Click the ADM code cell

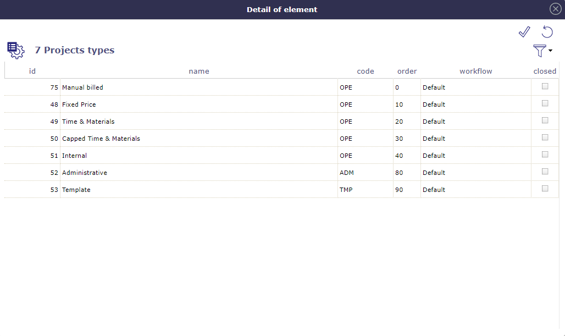click(x=347, y=173)
